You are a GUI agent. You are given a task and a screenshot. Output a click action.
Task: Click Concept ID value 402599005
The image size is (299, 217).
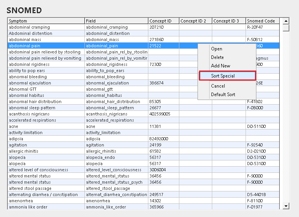click(x=163, y=114)
